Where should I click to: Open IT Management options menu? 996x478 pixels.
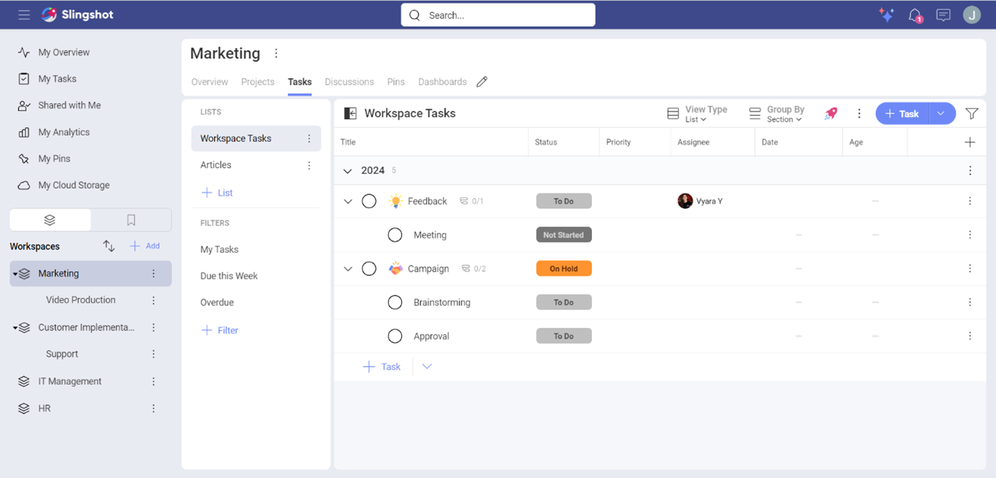(x=154, y=382)
